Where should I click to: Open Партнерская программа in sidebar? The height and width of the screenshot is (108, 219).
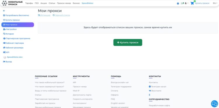17,38
